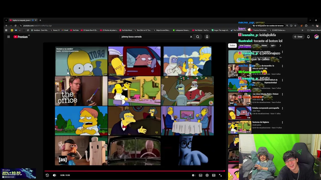Open the 'Home / X' bookmark

point(55,30)
